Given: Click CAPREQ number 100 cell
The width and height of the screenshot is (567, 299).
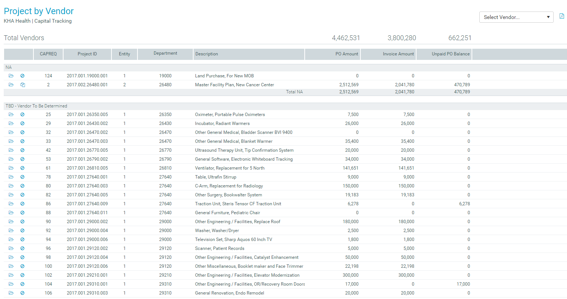Looking at the screenshot, I should [48, 266].
